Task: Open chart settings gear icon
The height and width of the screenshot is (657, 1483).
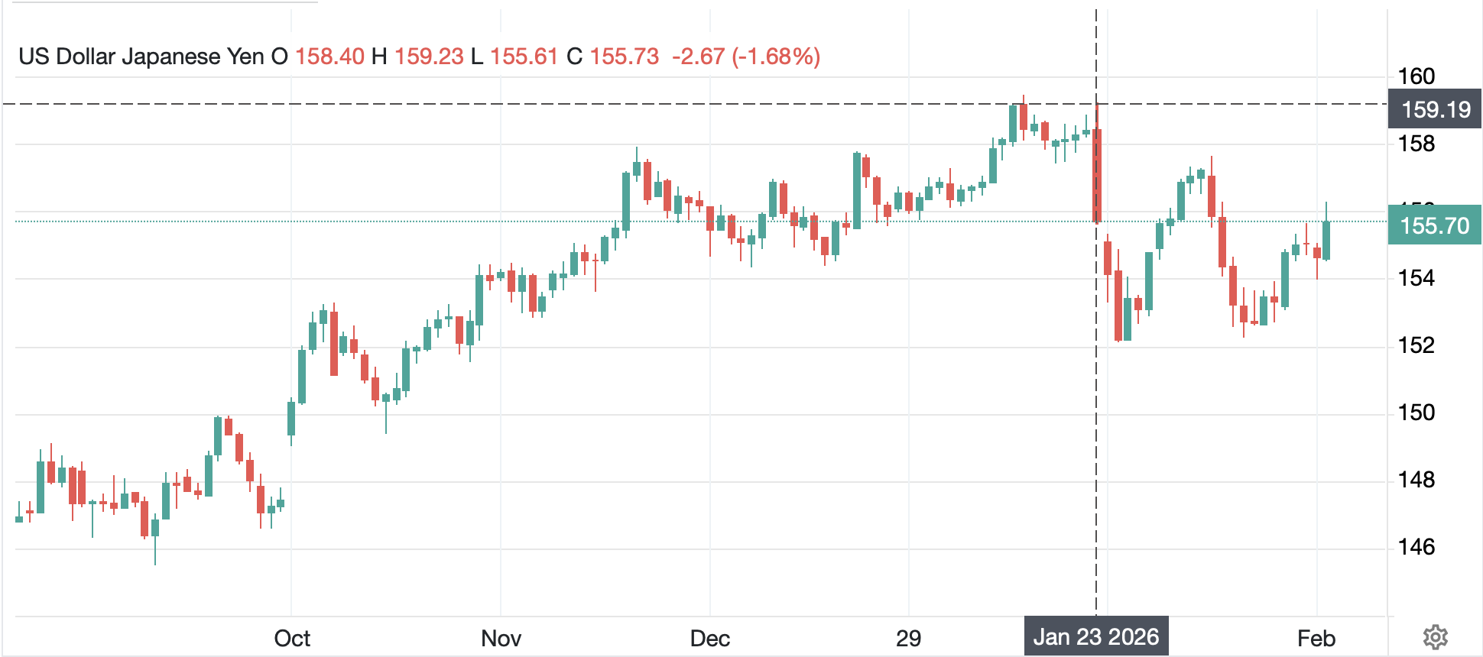Action: (x=1435, y=636)
